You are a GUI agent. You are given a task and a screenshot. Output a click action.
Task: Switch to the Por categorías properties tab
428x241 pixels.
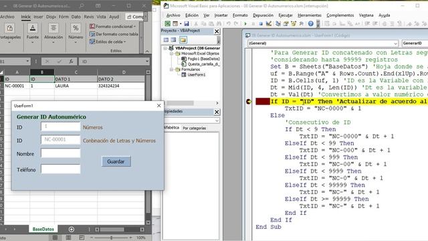coord(194,128)
